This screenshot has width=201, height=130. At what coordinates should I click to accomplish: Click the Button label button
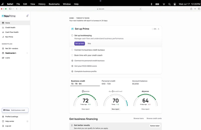pos(155,126)
